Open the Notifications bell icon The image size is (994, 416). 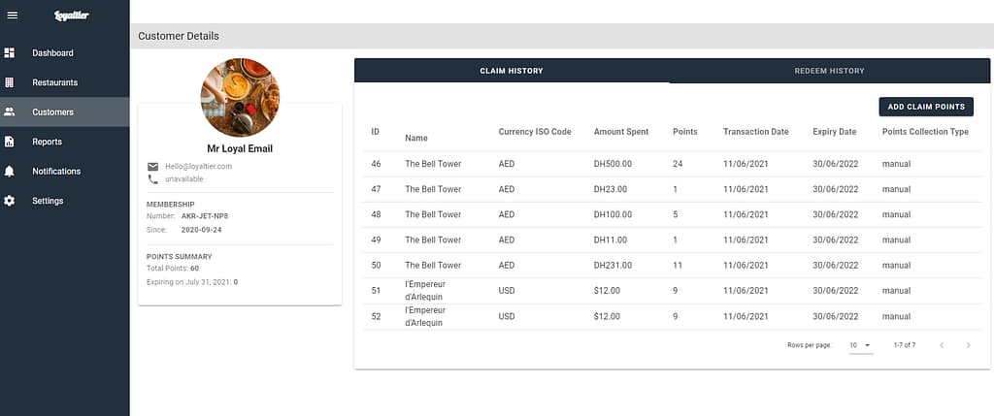tap(10, 172)
